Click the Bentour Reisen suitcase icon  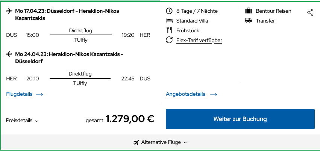pyautogui.click(x=249, y=11)
